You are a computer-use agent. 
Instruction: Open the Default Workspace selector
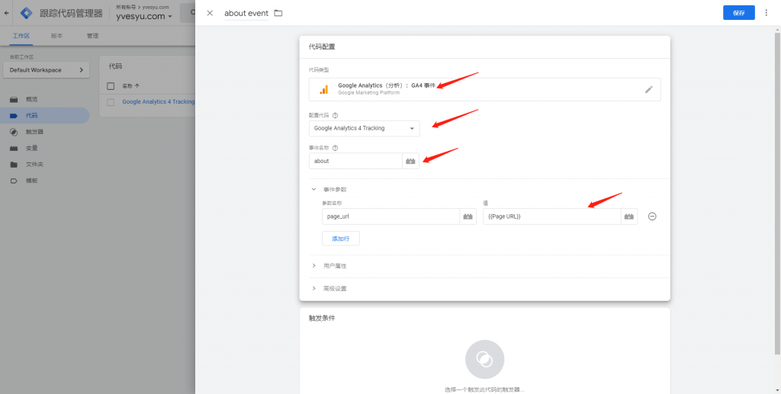click(47, 70)
